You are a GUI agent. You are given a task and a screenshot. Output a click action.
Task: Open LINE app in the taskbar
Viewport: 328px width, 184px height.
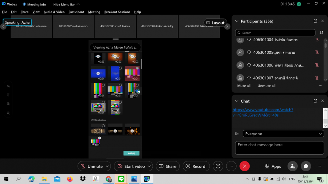tap(121, 179)
